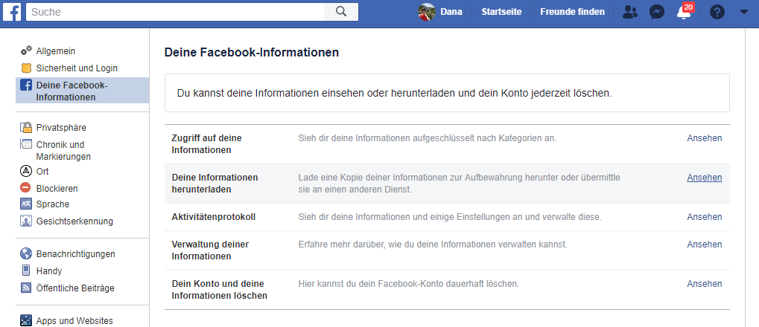
Task: Click the Deine Facebook-Informationen sidebar icon
Action: [26, 85]
